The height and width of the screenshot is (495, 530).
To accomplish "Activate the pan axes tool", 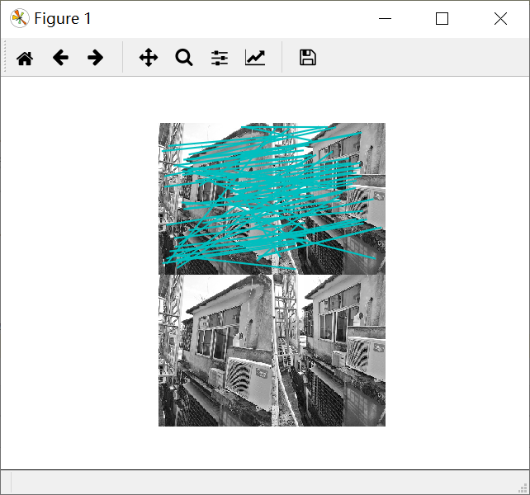I will click(x=149, y=58).
